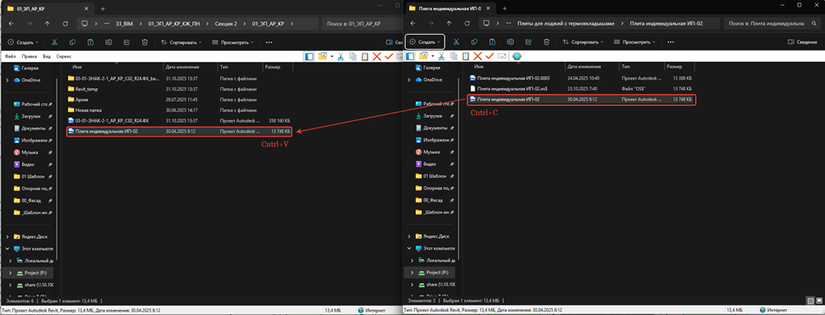
Task: Click copy pages icon in right window's classic toolbar
Action: point(453,56)
